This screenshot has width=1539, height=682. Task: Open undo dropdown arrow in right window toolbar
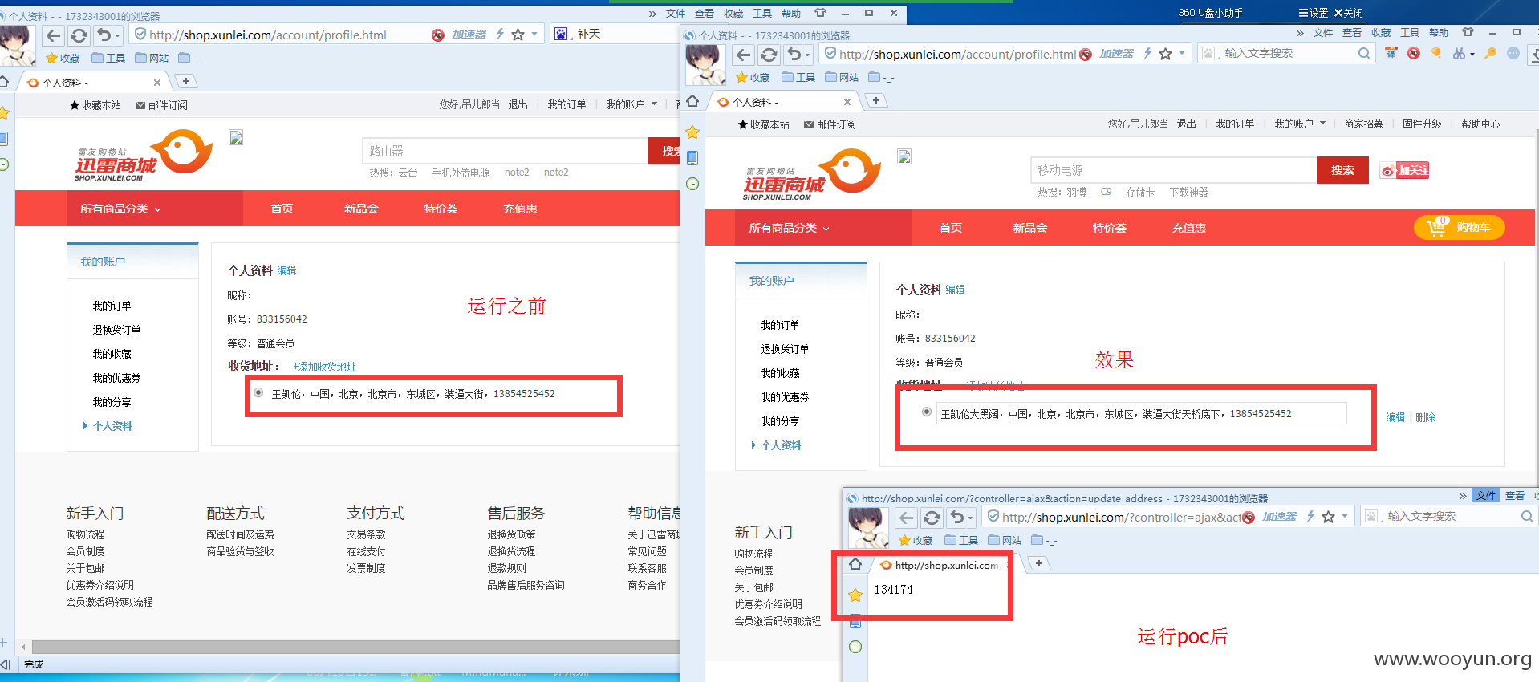click(807, 55)
